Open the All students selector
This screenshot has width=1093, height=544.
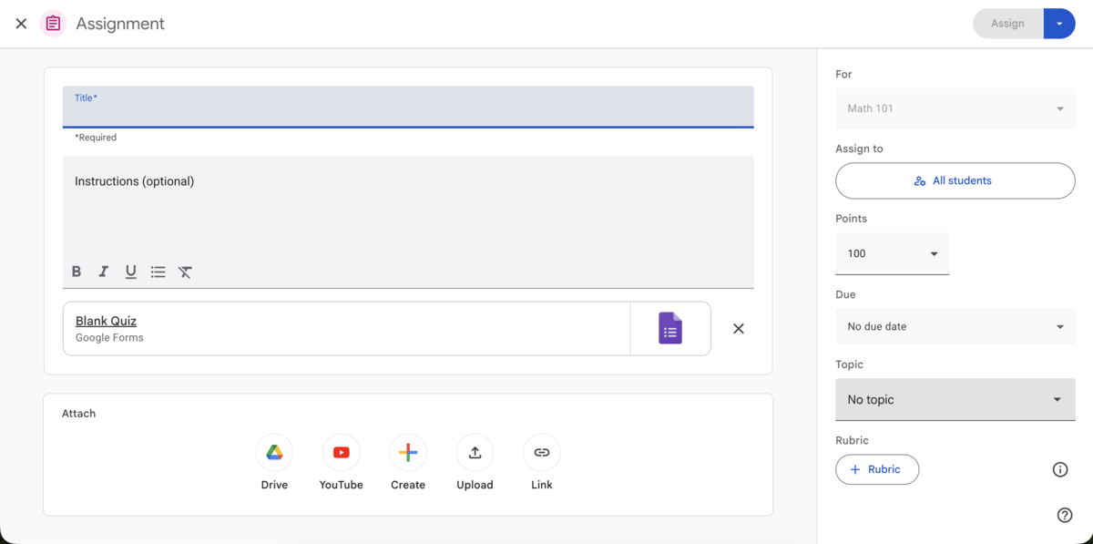955,180
